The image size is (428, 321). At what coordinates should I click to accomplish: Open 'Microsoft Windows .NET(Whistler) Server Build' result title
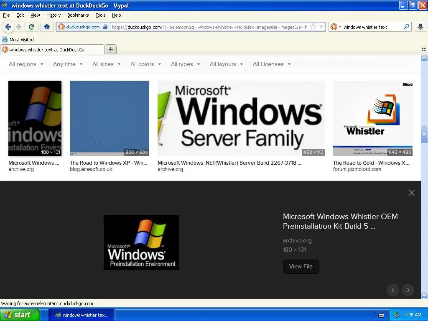[x=229, y=163]
